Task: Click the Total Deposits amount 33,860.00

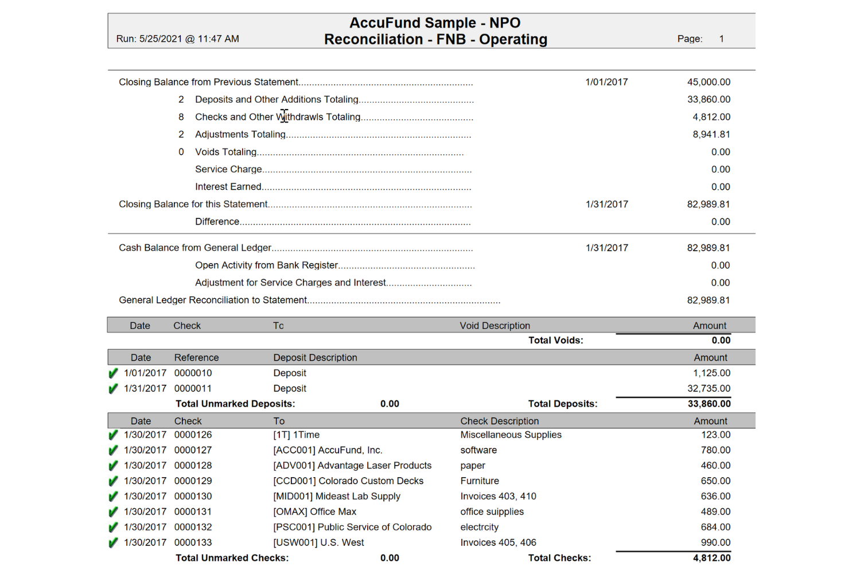Action: 709,404
